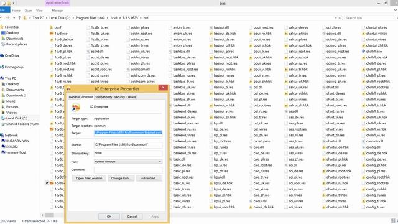
Task: Open the Manage ribbon tab
Action: pos(57,11)
